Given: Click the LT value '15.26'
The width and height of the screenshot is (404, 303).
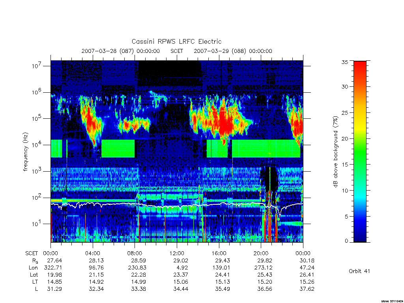Looking at the screenshot, I should pyautogui.click(x=307, y=282).
